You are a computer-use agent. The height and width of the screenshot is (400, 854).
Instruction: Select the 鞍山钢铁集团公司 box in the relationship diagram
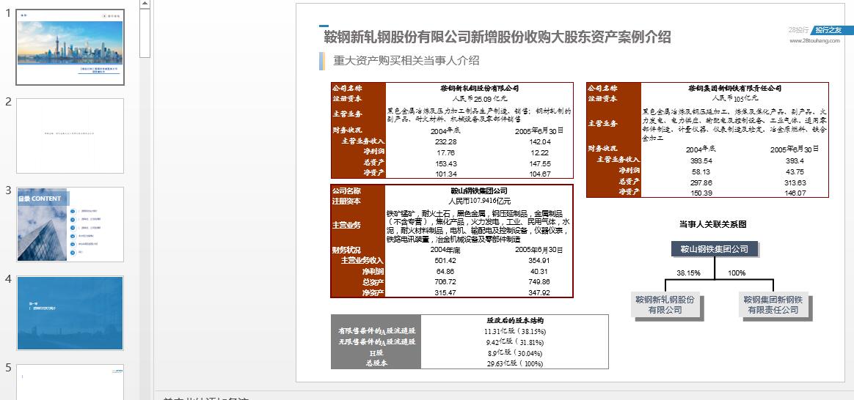click(714, 250)
